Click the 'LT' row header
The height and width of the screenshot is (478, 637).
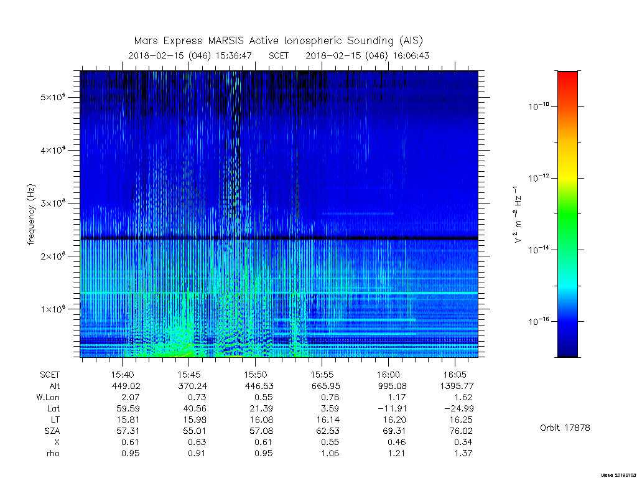pos(55,419)
